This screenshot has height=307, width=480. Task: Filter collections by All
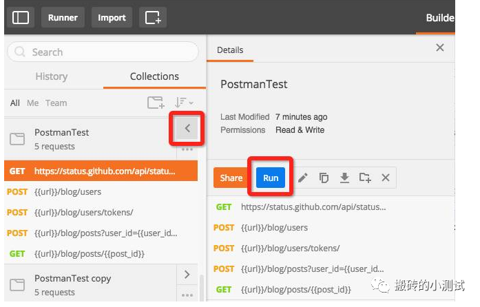pos(14,103)
